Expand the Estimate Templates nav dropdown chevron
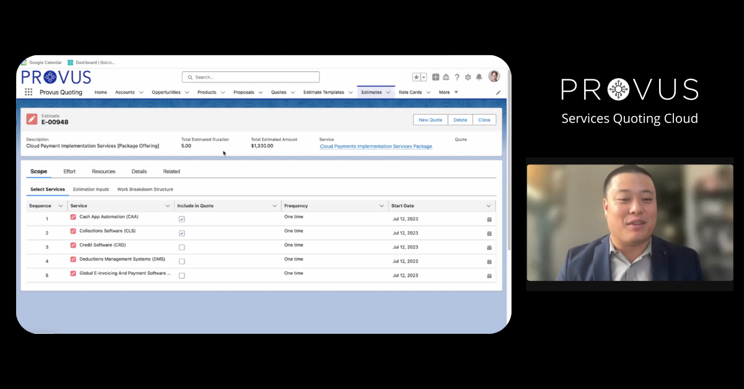The width and height of the screenshot is (744, 389). pos(350,92)
